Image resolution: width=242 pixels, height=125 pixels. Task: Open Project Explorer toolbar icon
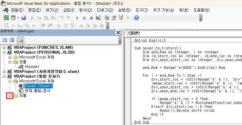(x=107, y=18)
